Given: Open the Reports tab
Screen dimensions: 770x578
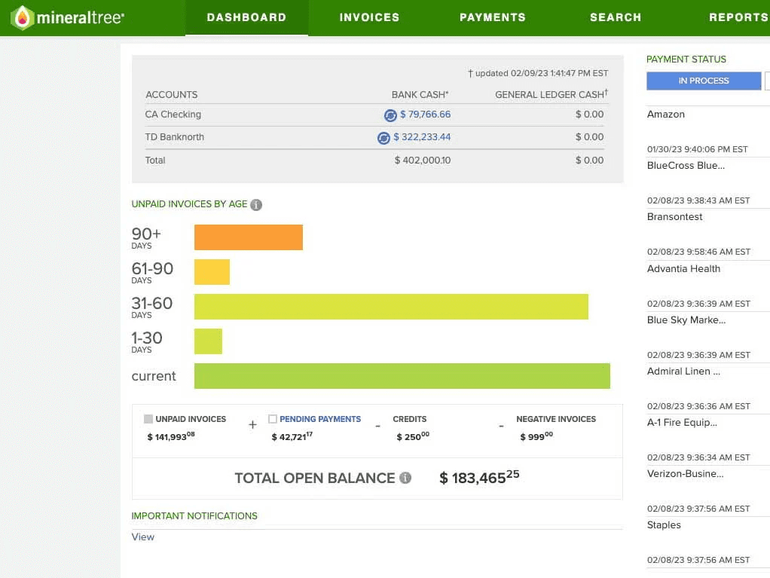Looking at the screenshot, I should coord(738,17).
